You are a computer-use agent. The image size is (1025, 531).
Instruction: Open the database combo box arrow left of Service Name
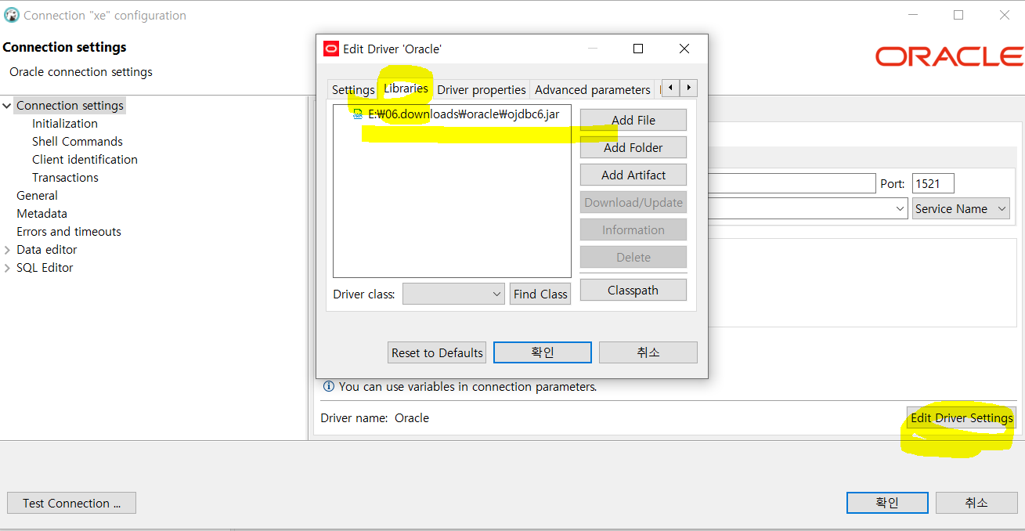coord(900,209)
